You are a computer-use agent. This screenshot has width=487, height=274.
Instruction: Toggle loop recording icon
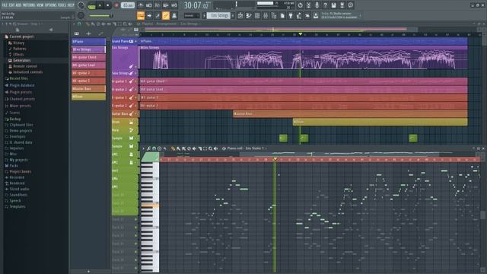coord(174,5)
